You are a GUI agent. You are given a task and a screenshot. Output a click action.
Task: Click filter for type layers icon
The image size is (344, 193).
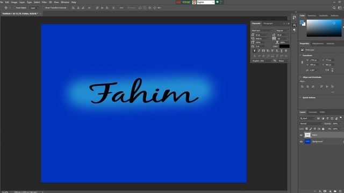327,118
